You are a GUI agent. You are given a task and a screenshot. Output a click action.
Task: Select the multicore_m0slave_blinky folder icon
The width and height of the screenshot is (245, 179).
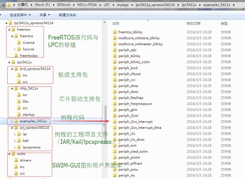coord(115,38)
